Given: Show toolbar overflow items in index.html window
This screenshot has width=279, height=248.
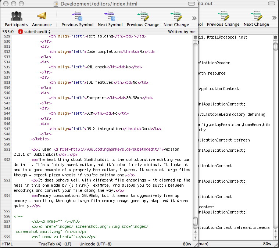Looking at the screenshot, I should click(x=194, y=18).
